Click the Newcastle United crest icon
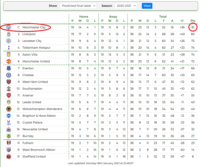Screen dimensions: 200x167 (x=9, y=129)
